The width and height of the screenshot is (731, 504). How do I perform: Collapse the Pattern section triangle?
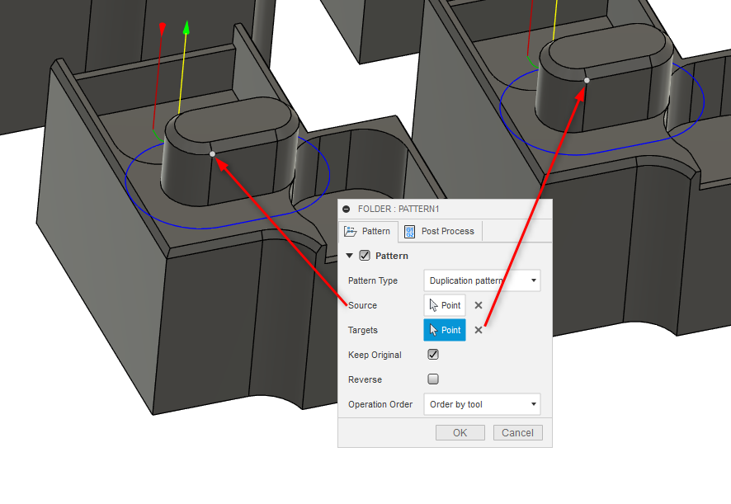(x=350, y=256)
